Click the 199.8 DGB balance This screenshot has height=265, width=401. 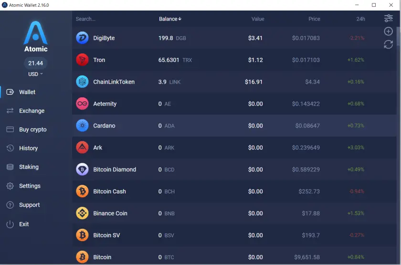point(172,38)
